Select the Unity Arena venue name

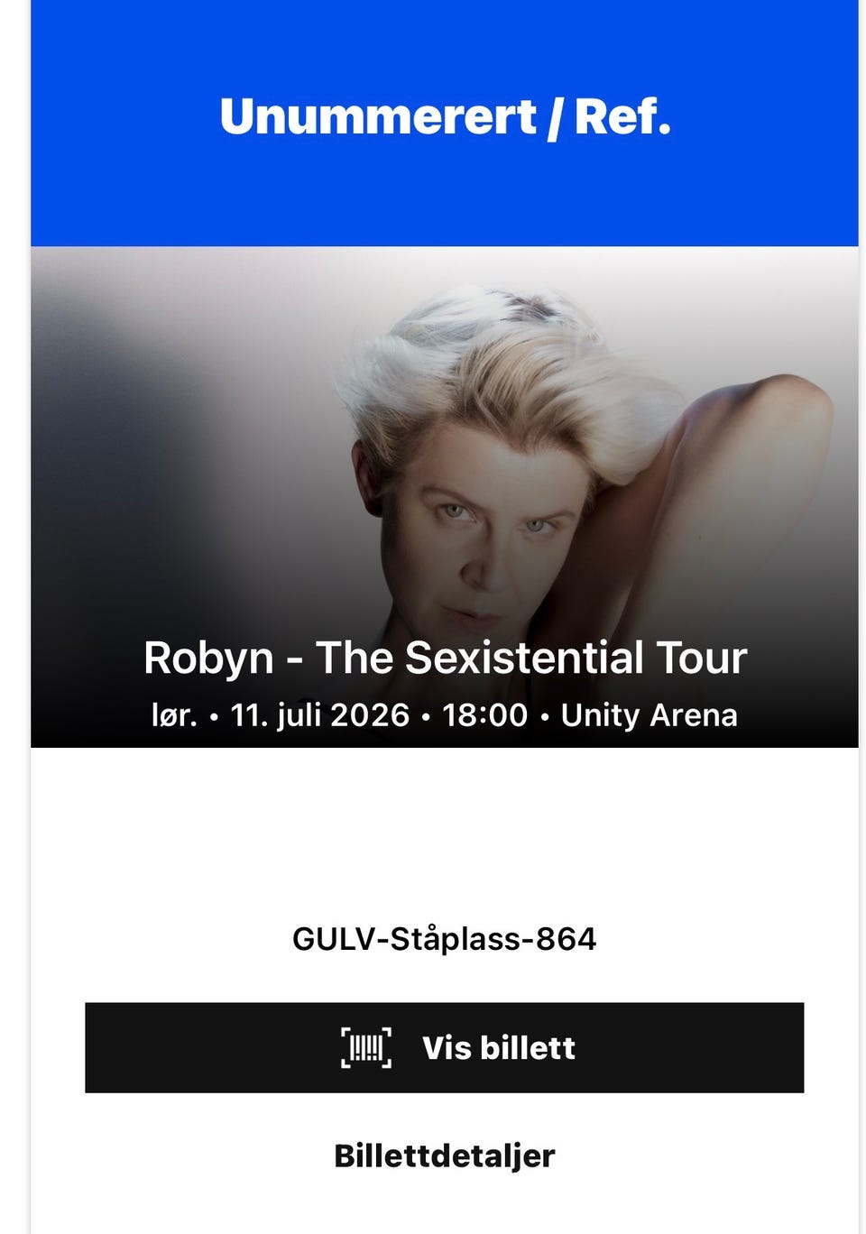tap(649, 714)
